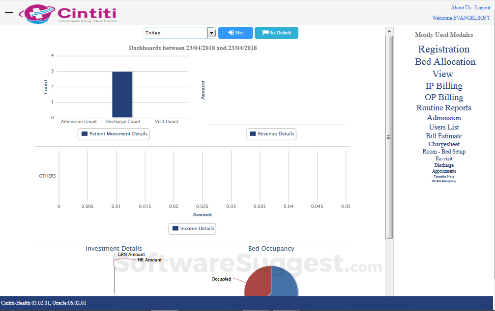This screenshot has width=495, height=311.
Task: Toggle the Revenue Details legend
Action: (271, 133)
